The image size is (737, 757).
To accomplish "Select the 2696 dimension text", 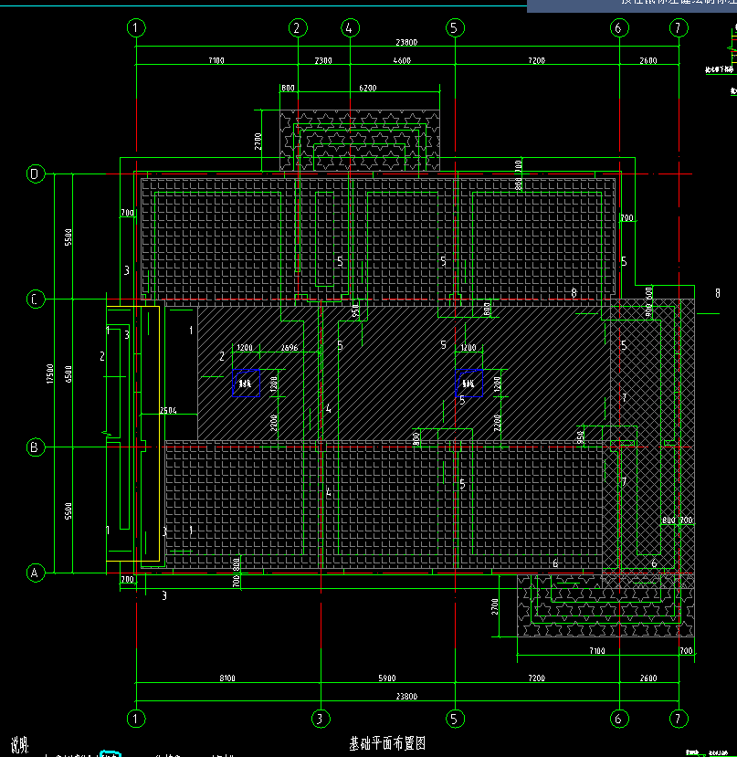I will (x=290, y=348).
